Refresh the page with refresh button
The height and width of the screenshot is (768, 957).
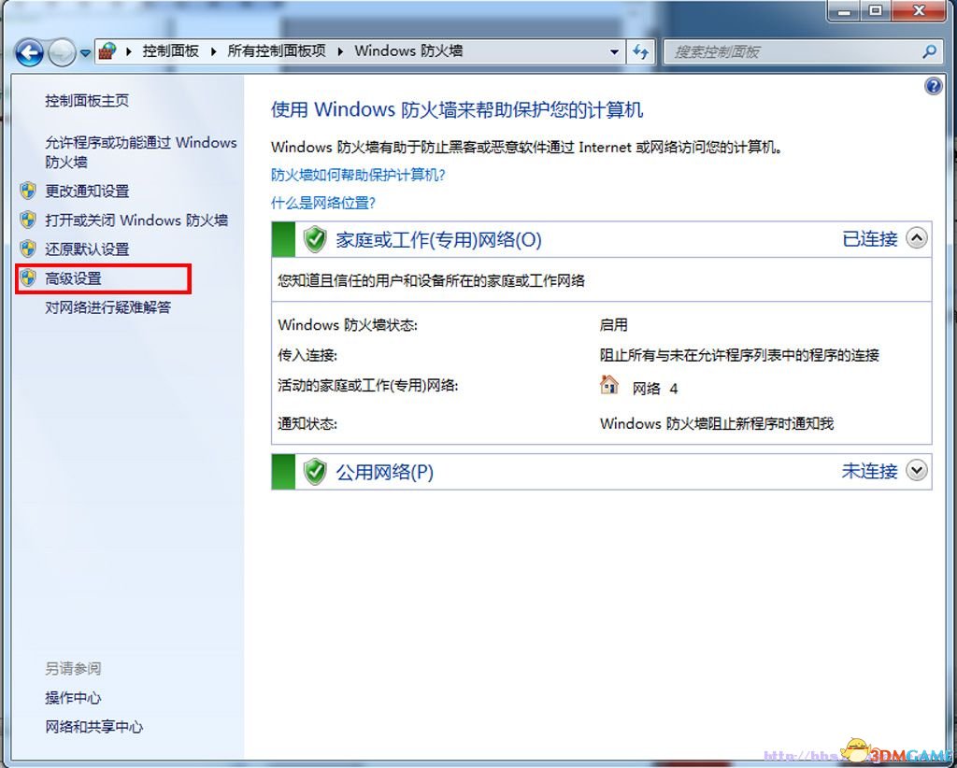coord(640,51)
